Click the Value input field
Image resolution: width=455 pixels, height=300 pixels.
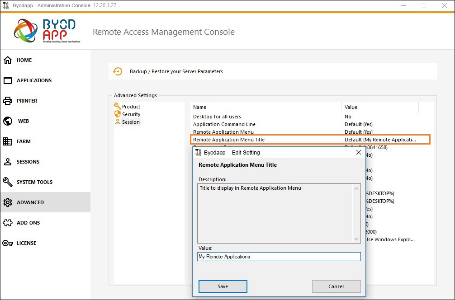[x=279, y=257]
